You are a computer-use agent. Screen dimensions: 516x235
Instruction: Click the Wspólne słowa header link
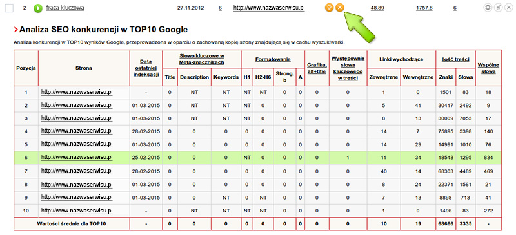488,68
